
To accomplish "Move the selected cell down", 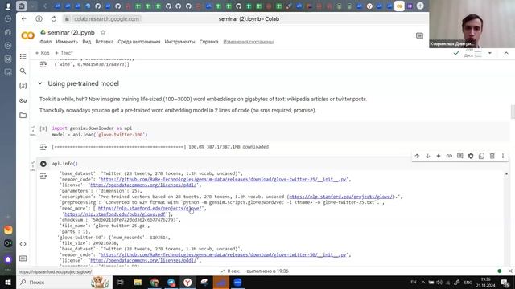I will pos(427,156).
